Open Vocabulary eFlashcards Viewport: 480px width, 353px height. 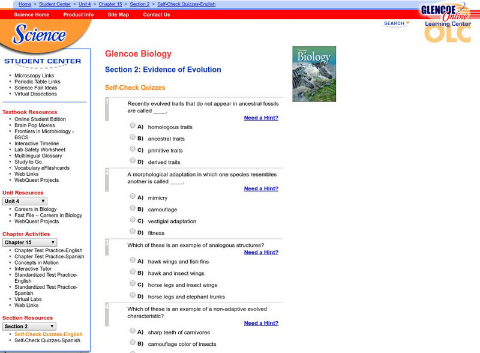point(42,168)
